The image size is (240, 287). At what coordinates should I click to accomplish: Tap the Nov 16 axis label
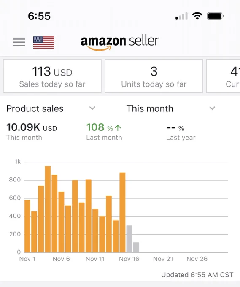tap(129, 259)
